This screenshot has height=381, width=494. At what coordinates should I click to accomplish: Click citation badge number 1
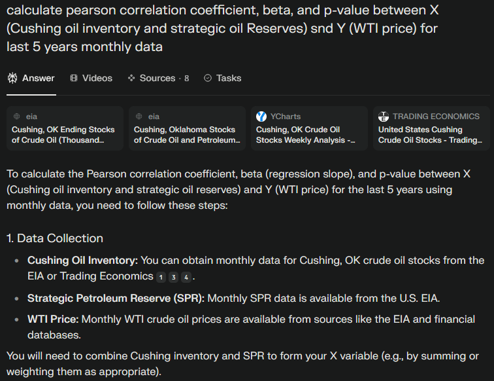click(x=161, y=277)
